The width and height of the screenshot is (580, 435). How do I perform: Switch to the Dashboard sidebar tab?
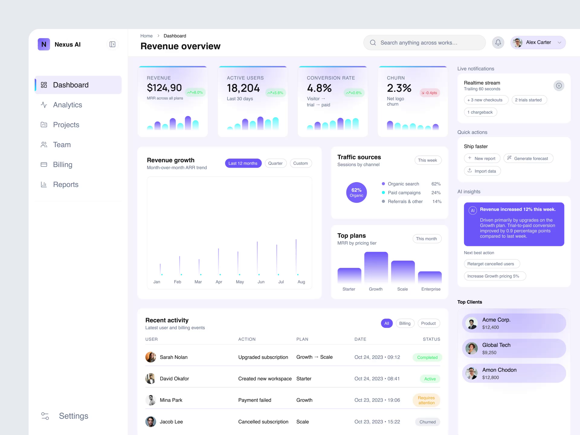[70, 85]
